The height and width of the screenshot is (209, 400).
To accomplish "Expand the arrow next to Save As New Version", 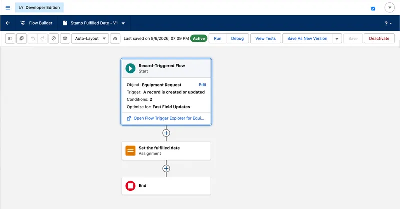I will pyautogui.click(x=337, y=39).
